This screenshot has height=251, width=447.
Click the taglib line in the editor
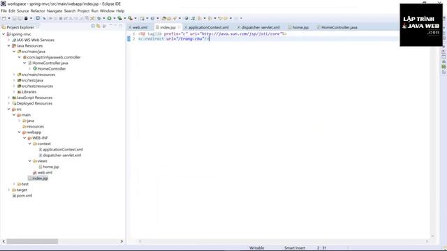click(x=212, y=33)
